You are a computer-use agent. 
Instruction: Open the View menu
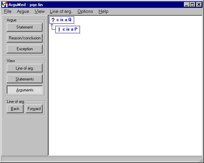click(x=39, y=12)
